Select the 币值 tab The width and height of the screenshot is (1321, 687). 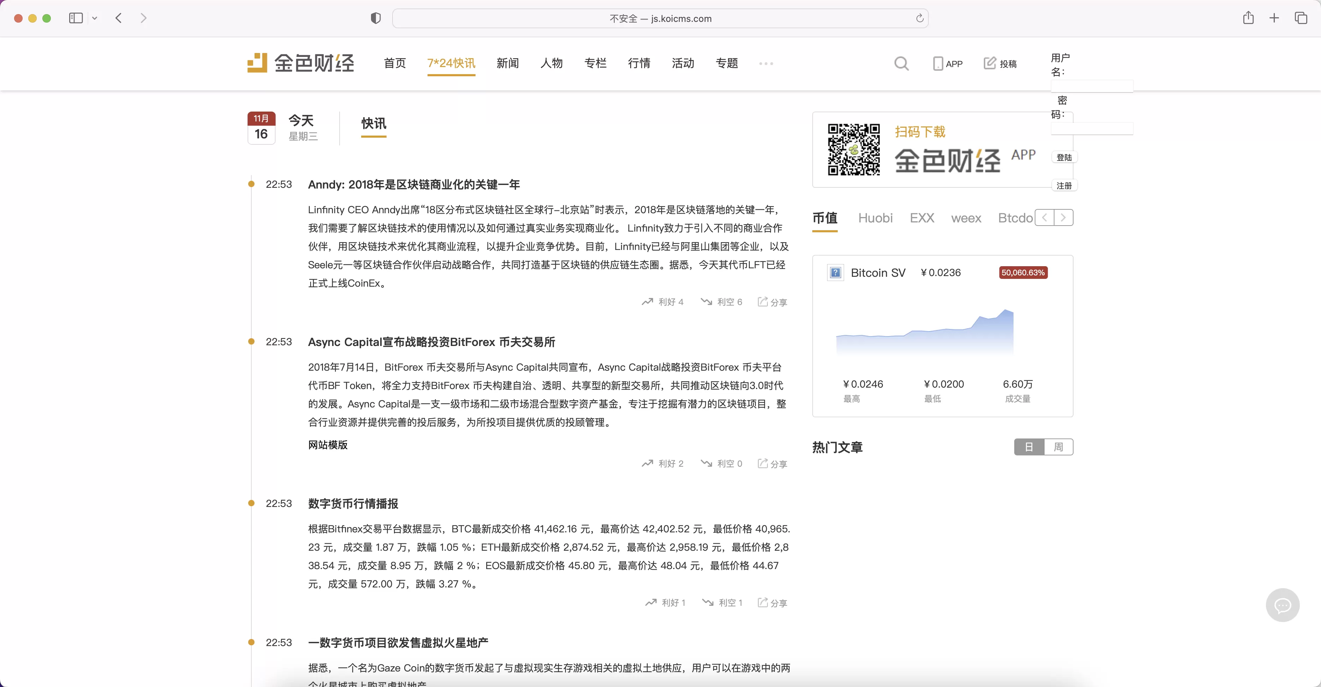[825, 218]
